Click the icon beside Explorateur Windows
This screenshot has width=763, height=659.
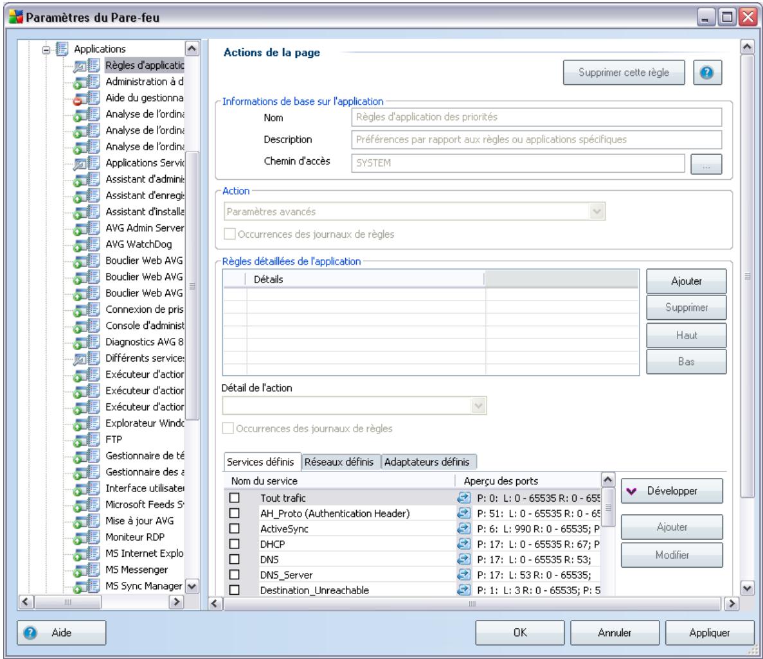click(87, 423)
